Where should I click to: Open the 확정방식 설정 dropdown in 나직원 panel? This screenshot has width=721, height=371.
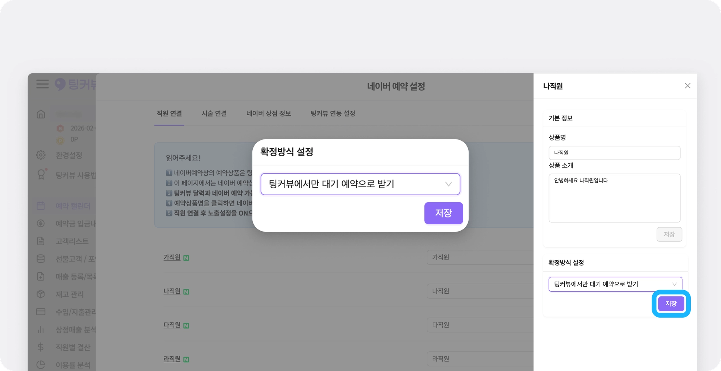pos(615,284)
